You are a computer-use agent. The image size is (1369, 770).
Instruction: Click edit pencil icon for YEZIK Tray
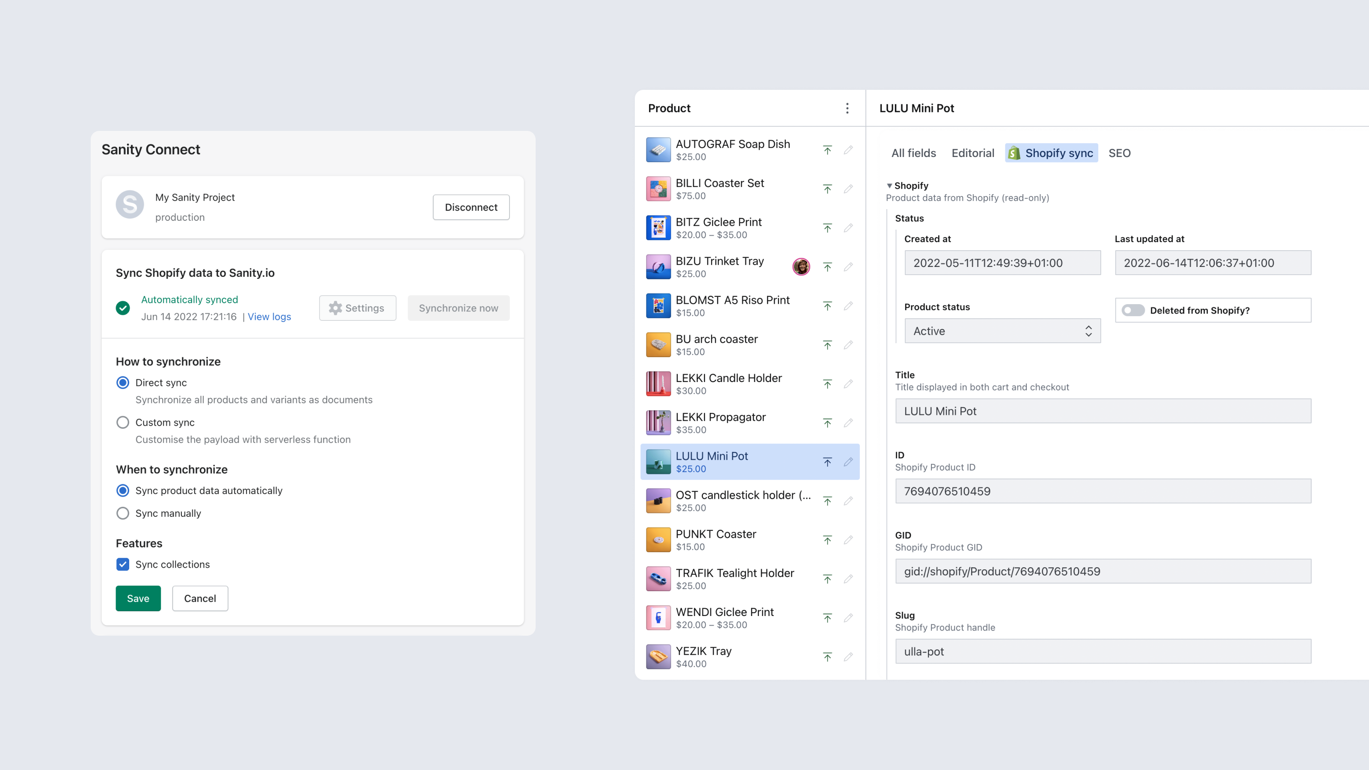[848, 657]
